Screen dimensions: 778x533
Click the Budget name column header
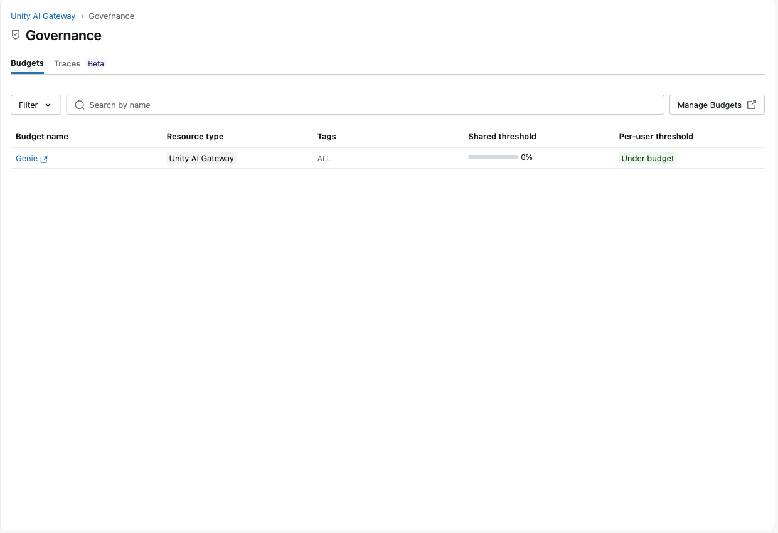[42, 136]
